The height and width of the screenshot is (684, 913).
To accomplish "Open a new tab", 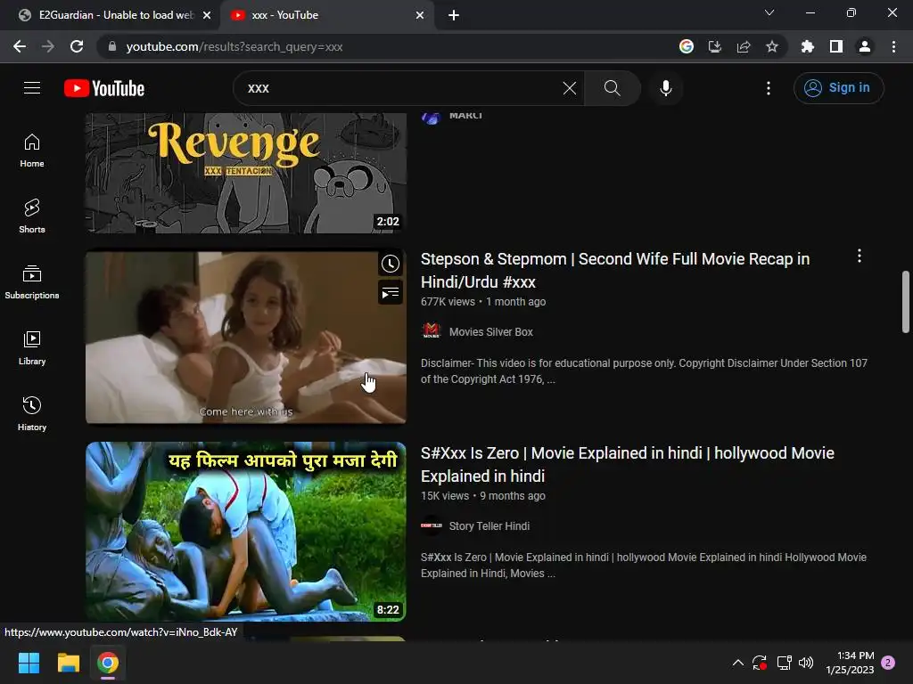I will click(454, 15).
